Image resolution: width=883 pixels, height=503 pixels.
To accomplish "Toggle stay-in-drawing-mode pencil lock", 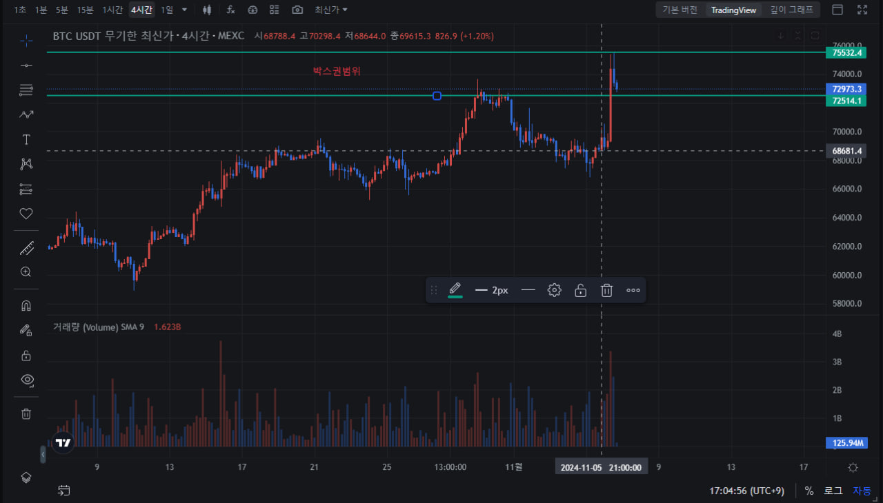I will tap(26, 330).
